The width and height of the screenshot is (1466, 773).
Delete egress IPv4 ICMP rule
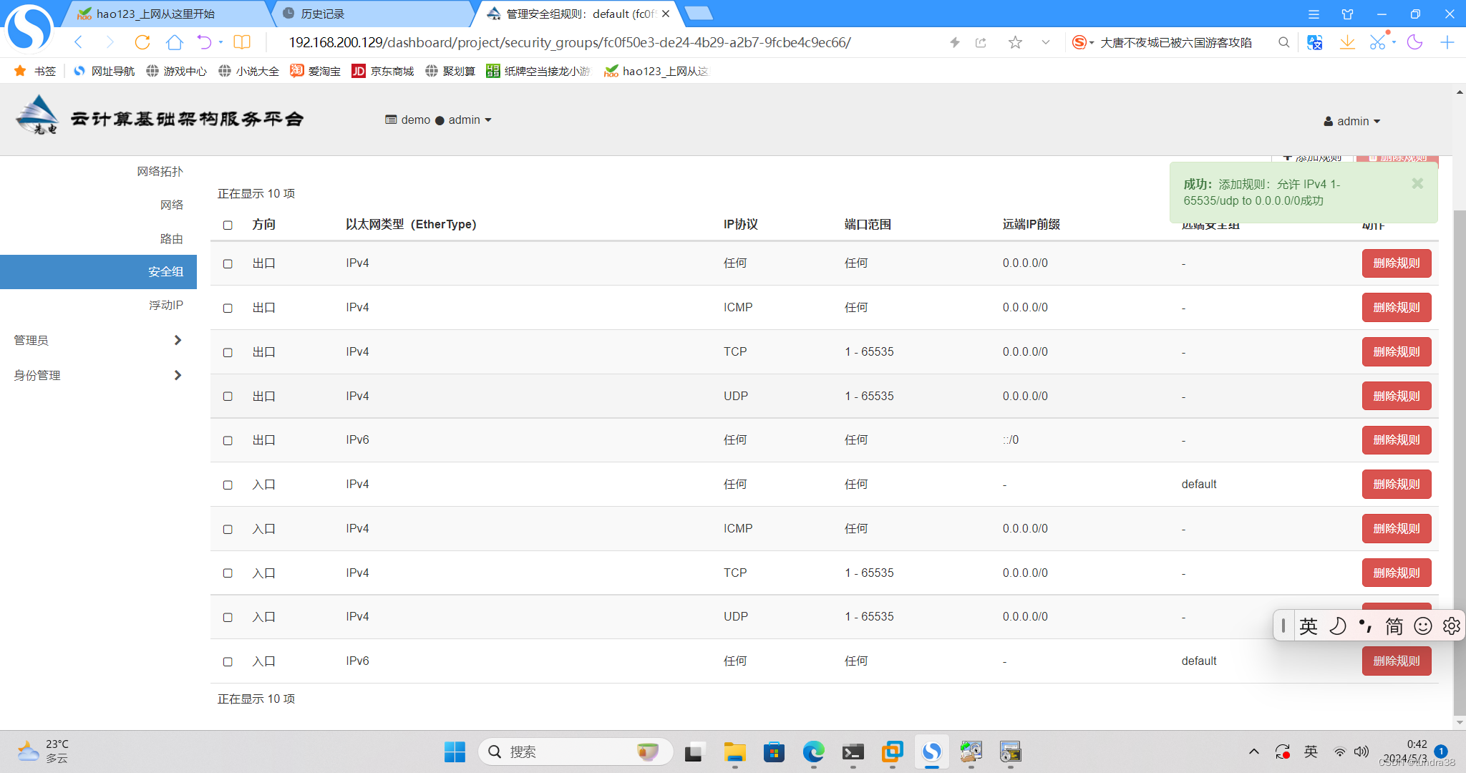click(x=1396, y=308)
